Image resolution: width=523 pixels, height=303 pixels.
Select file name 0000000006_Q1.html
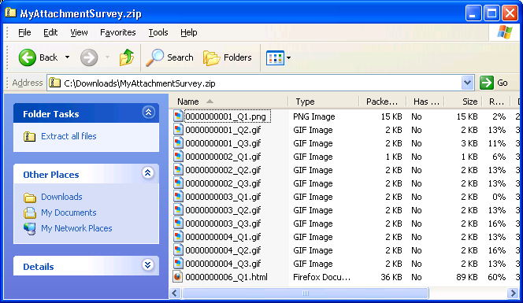tap(227, 277)
